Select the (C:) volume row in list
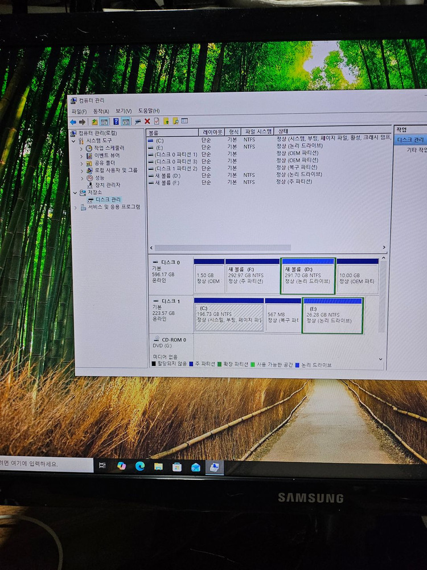 tap(269, 140)
